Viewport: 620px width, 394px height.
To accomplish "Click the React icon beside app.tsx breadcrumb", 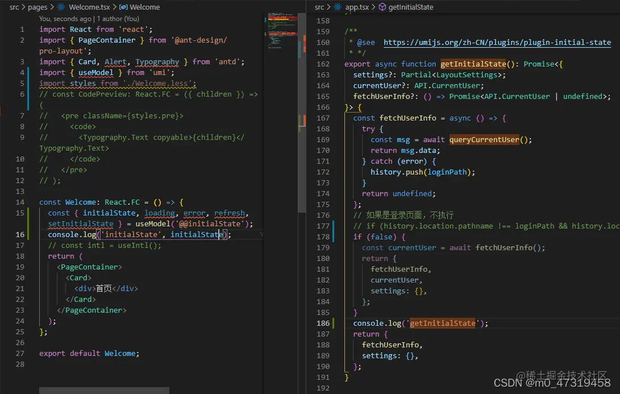I will 338,7.
